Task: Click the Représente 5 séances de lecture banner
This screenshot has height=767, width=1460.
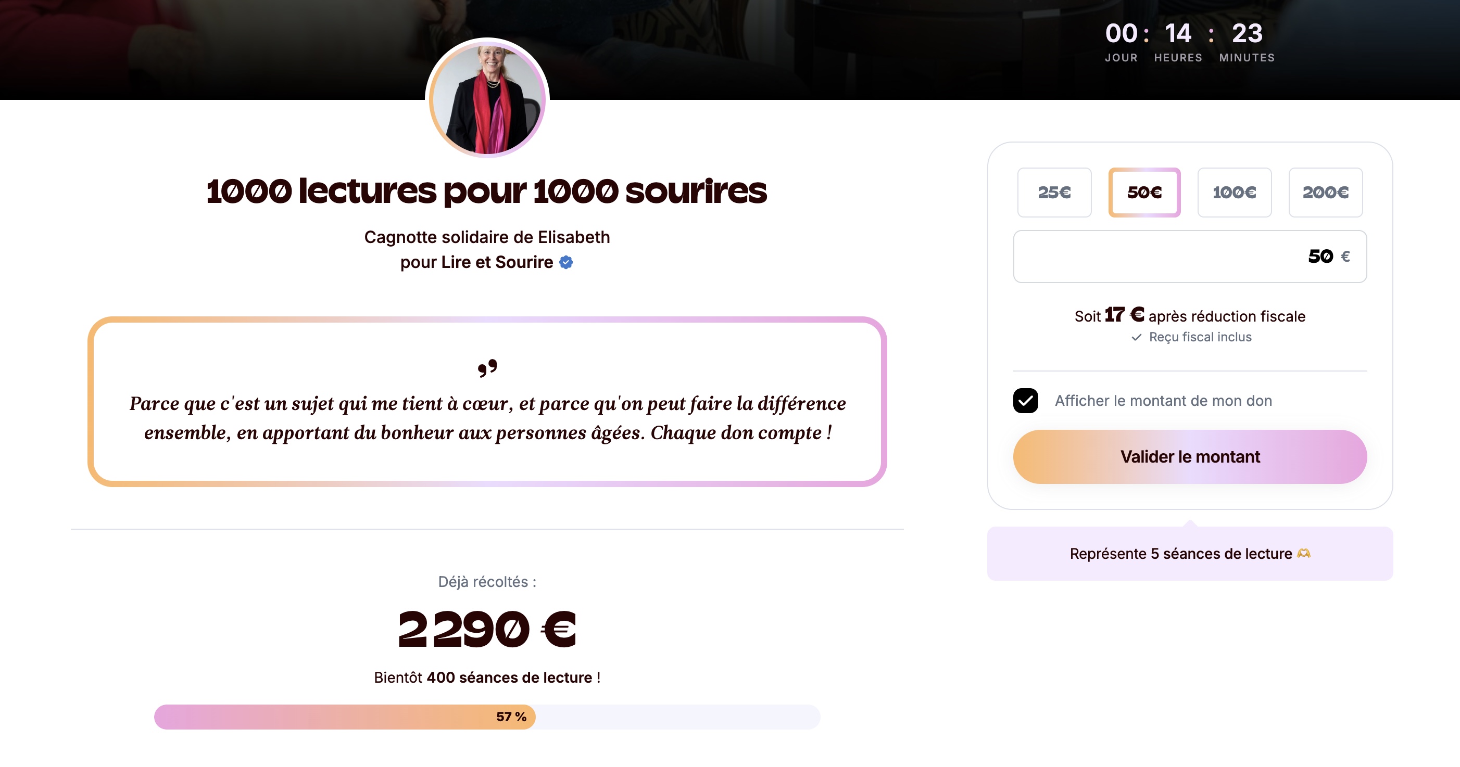Action: (x=1189, y=554)
